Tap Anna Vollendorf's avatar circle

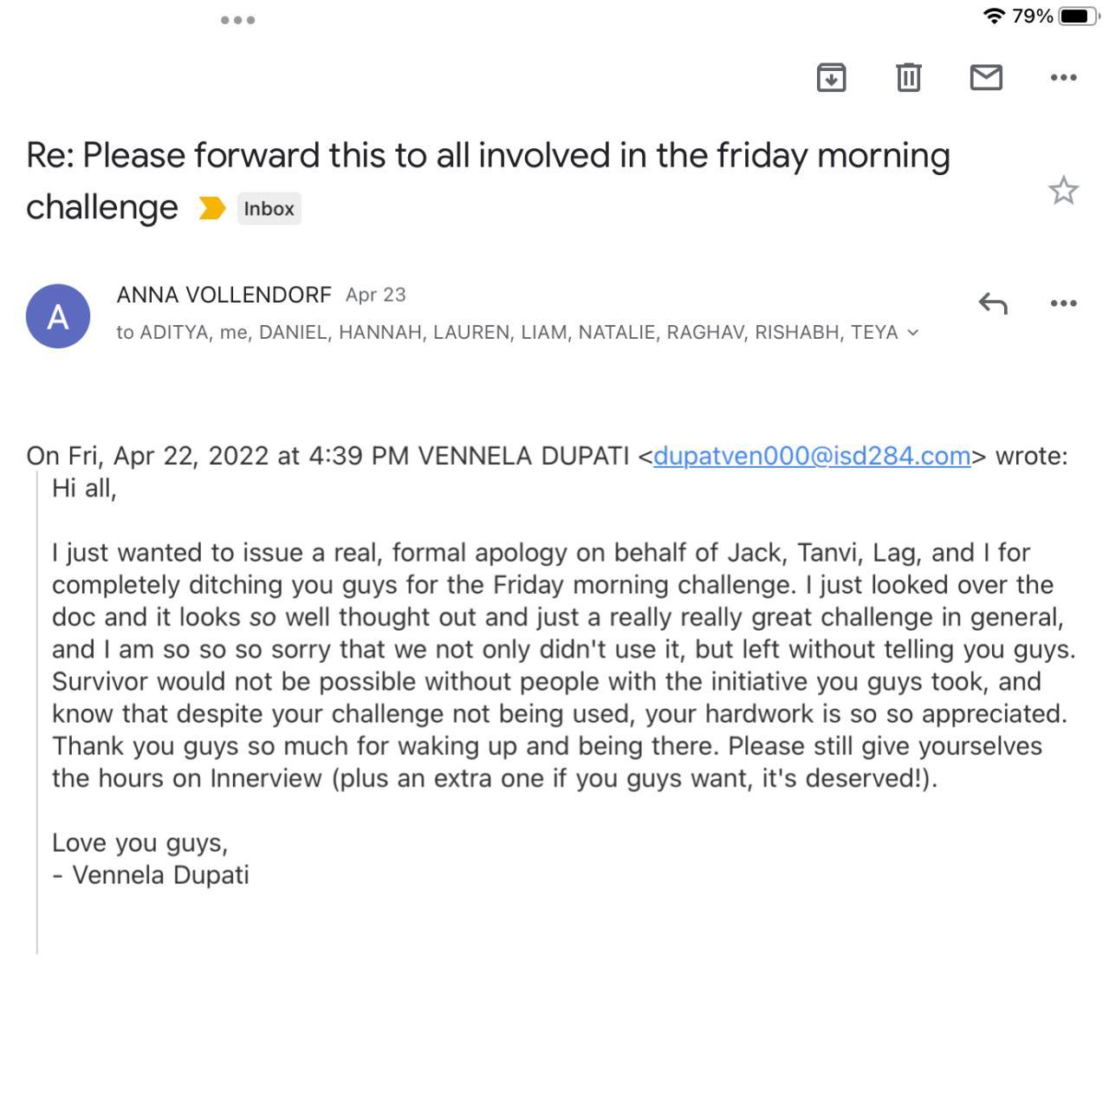point(58,316)
